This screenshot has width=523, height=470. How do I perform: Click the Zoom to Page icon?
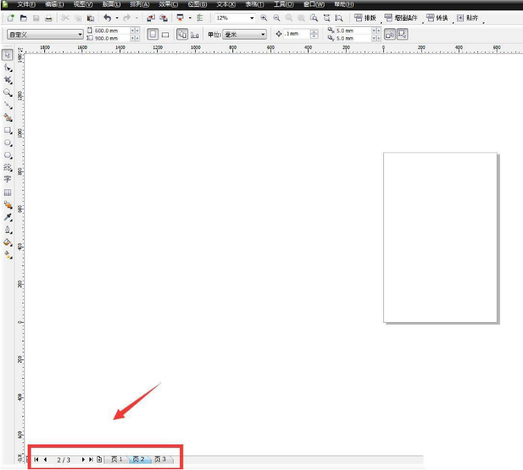point(314,18)
